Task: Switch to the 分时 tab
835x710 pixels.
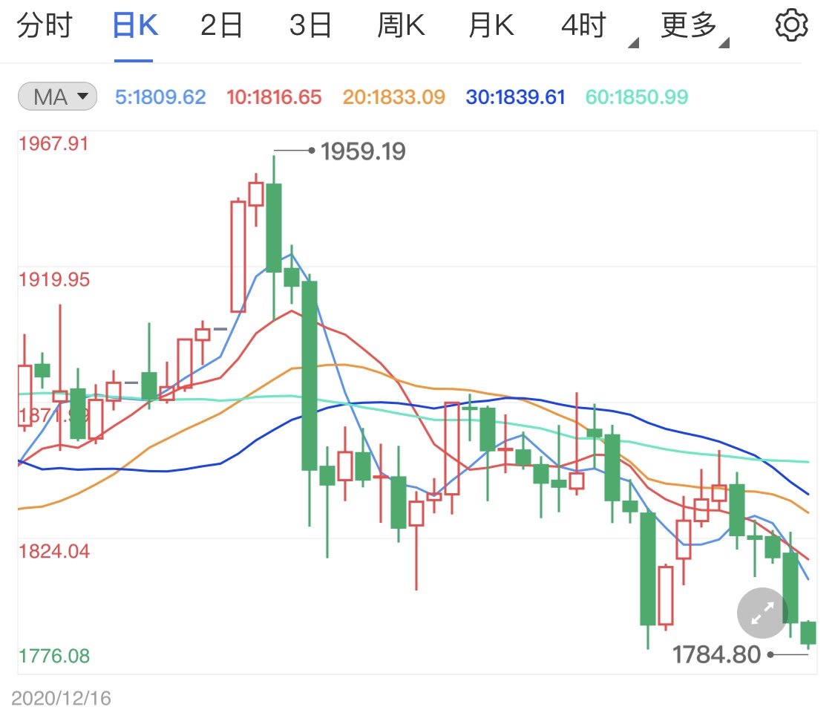Action: tap(46, 23)
